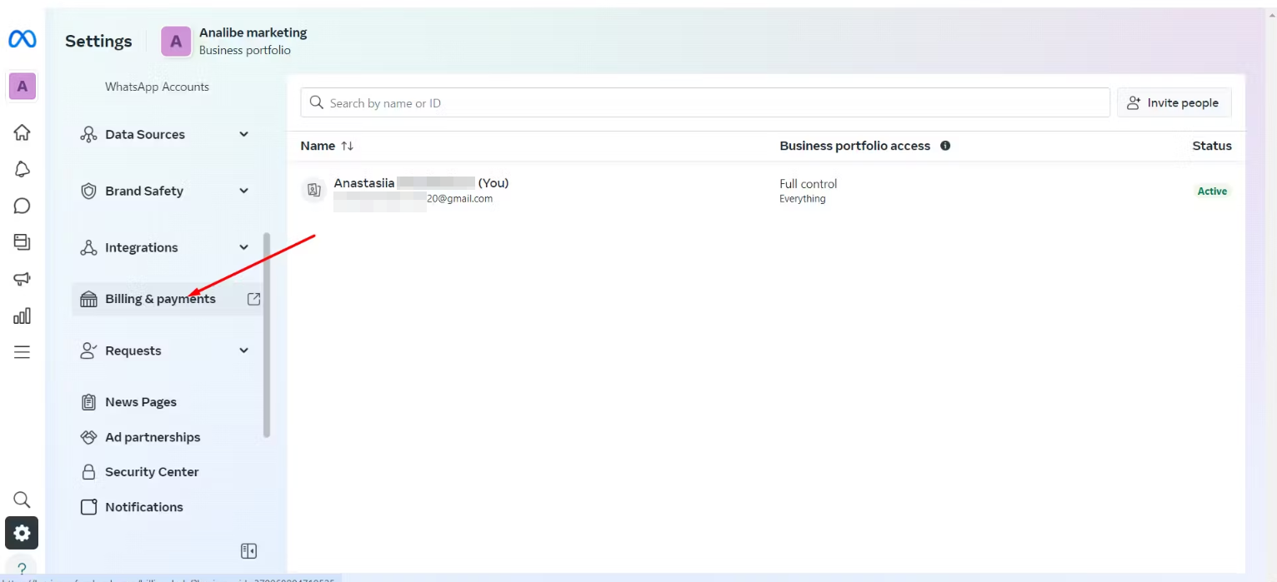
Task: Click the Search by name or ID field
Action: click(705, 103)
